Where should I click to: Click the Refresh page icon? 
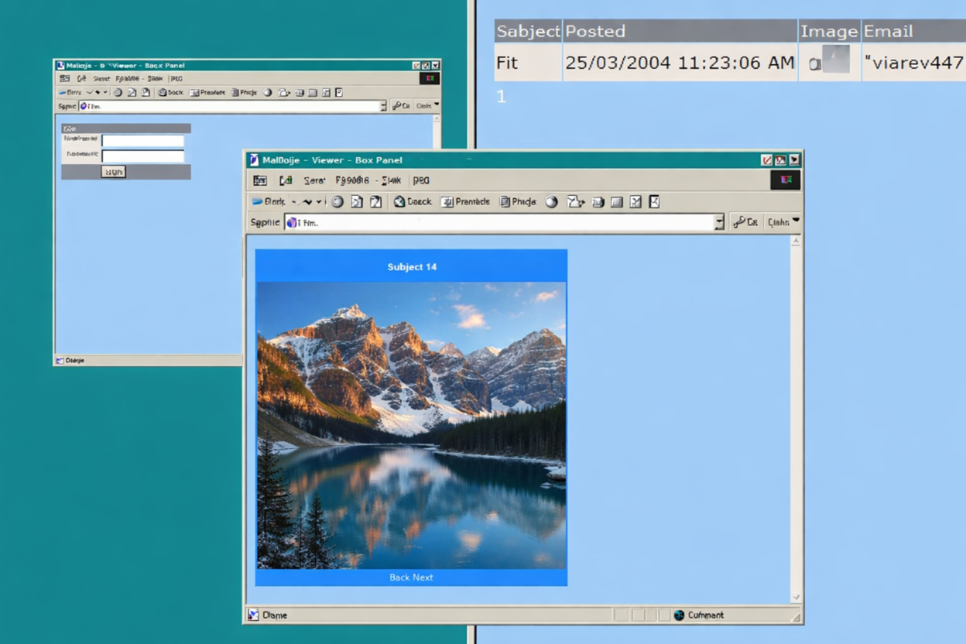pos(357,201)
